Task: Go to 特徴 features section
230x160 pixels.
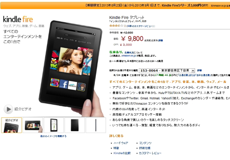Action: coord(116,148)
